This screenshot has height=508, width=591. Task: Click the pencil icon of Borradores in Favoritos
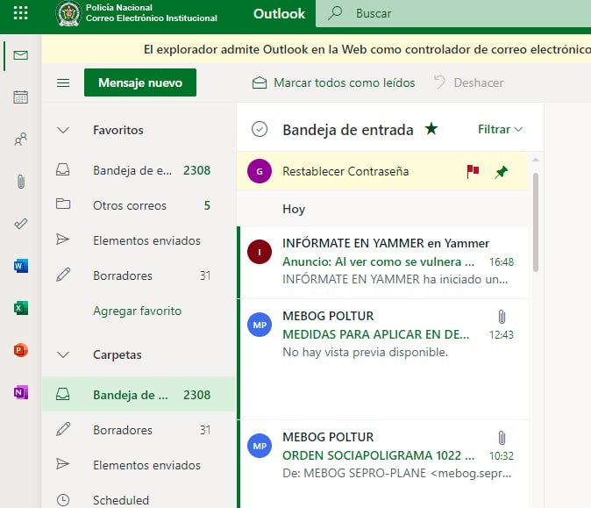[x=63, y=275]
